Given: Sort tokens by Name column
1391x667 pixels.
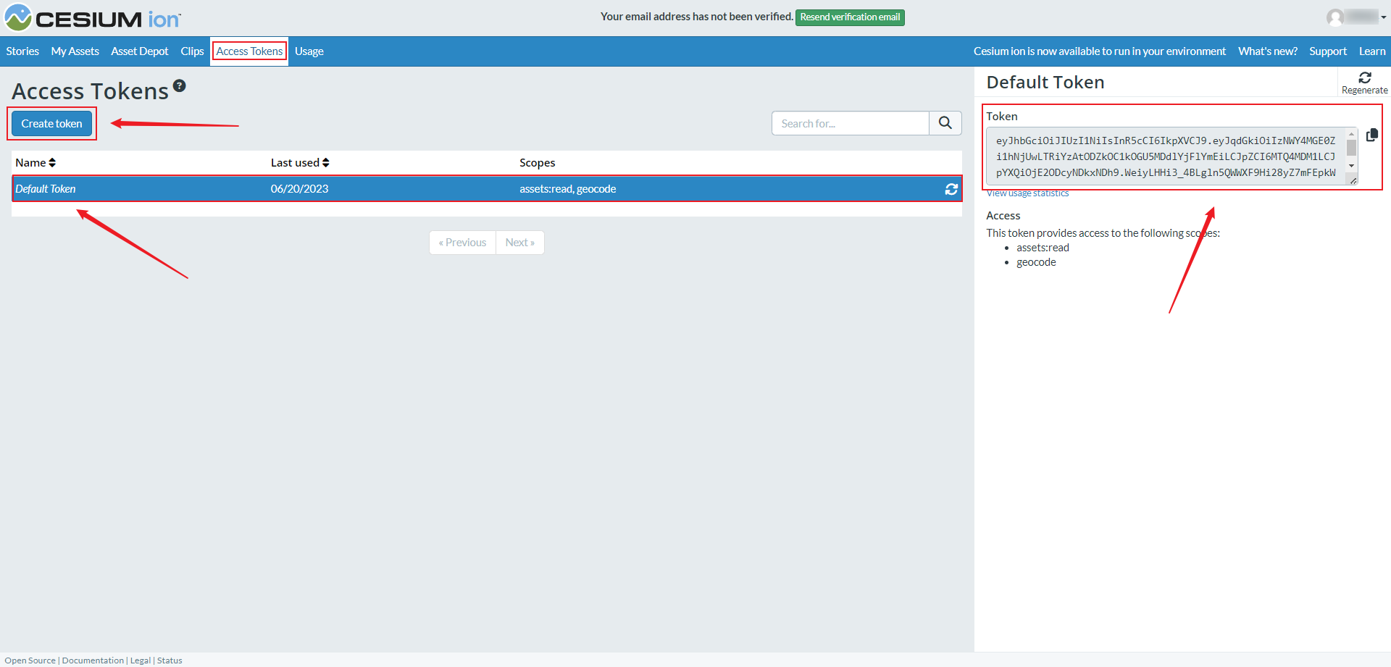Looking at the screenshot, I should point(35,163).
